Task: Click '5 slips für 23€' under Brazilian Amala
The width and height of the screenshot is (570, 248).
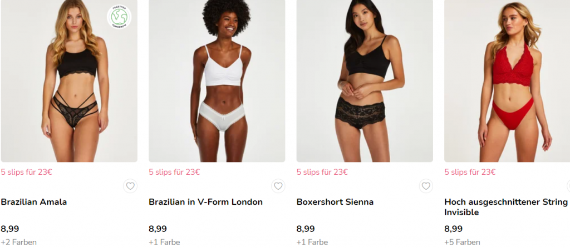Action: 27,172
